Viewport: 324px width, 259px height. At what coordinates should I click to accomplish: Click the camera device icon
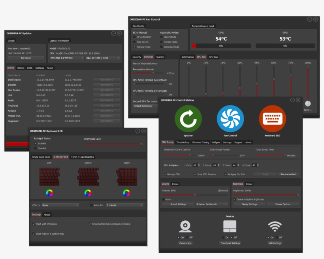point(185,226)
